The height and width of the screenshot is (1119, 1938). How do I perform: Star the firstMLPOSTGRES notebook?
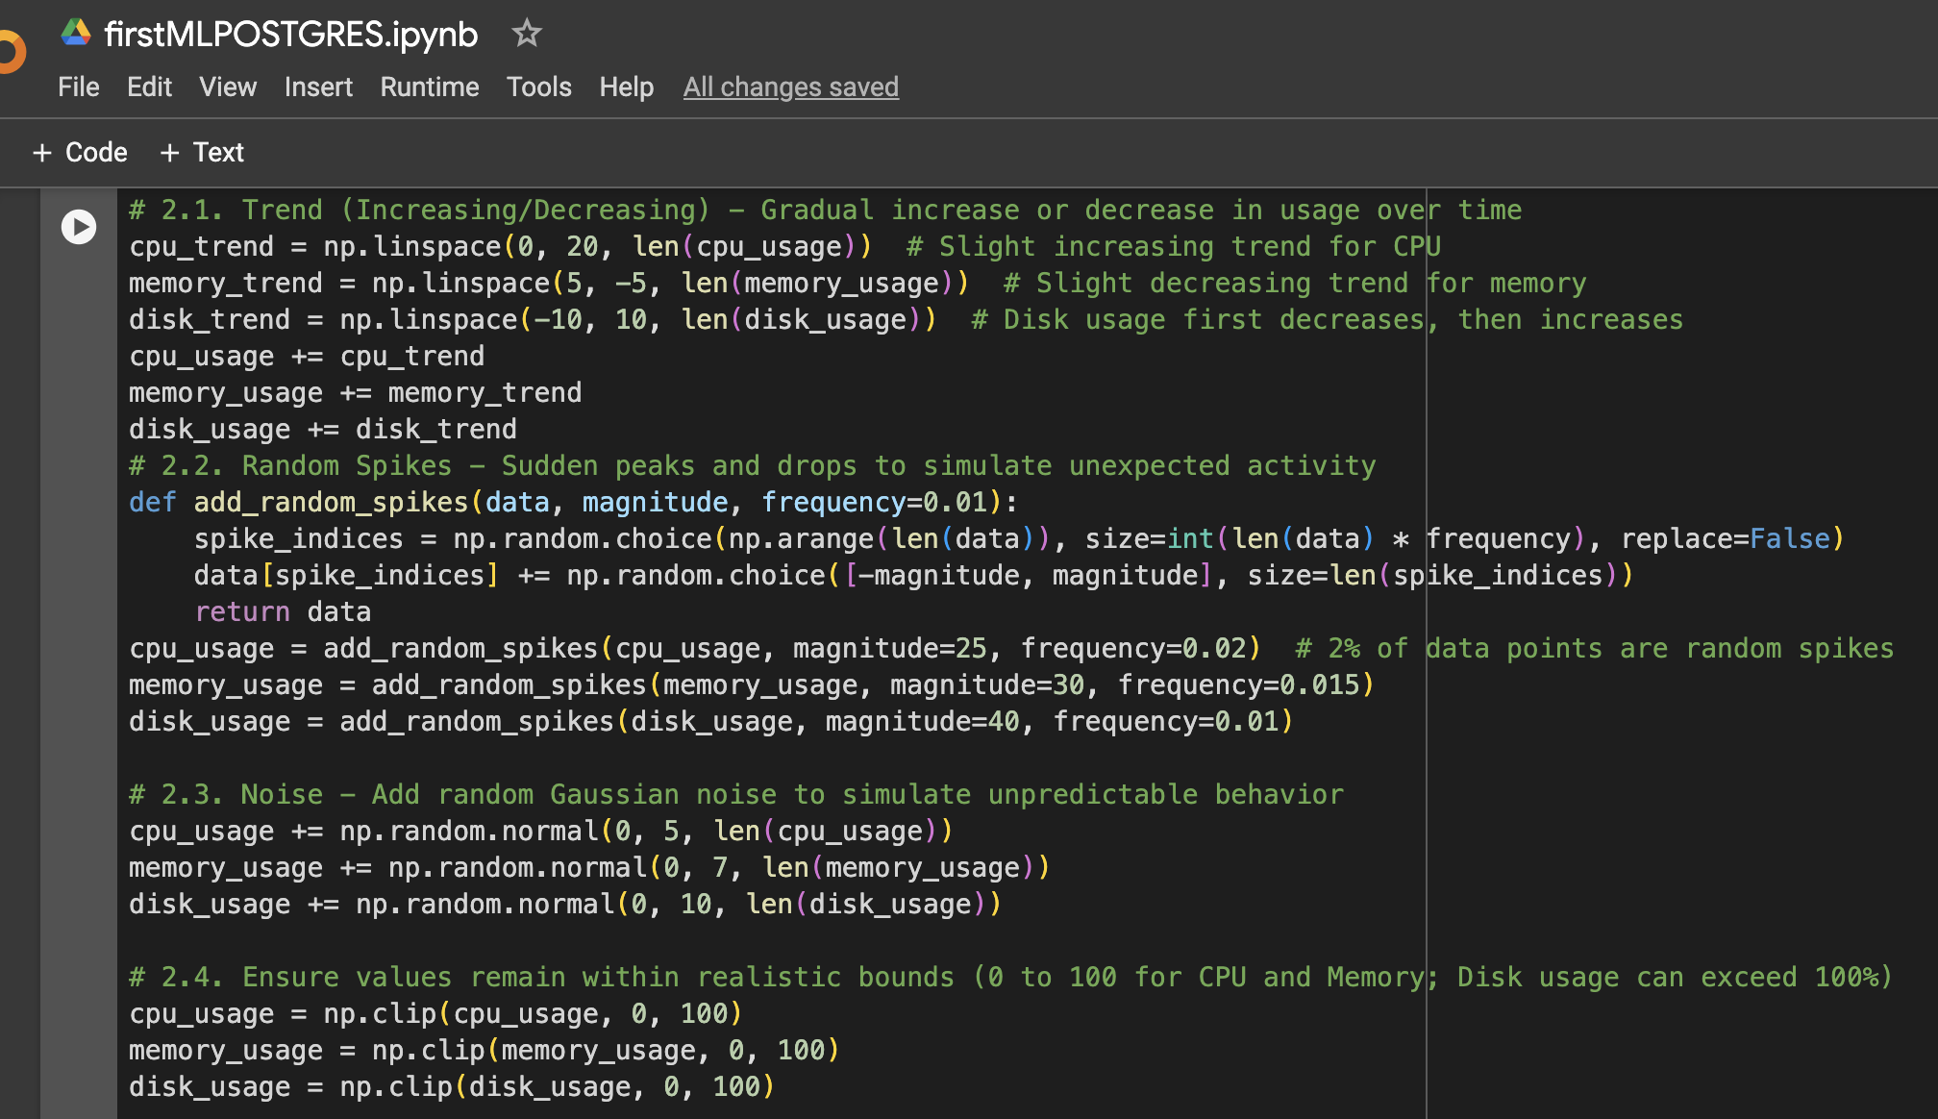point(526,33)
